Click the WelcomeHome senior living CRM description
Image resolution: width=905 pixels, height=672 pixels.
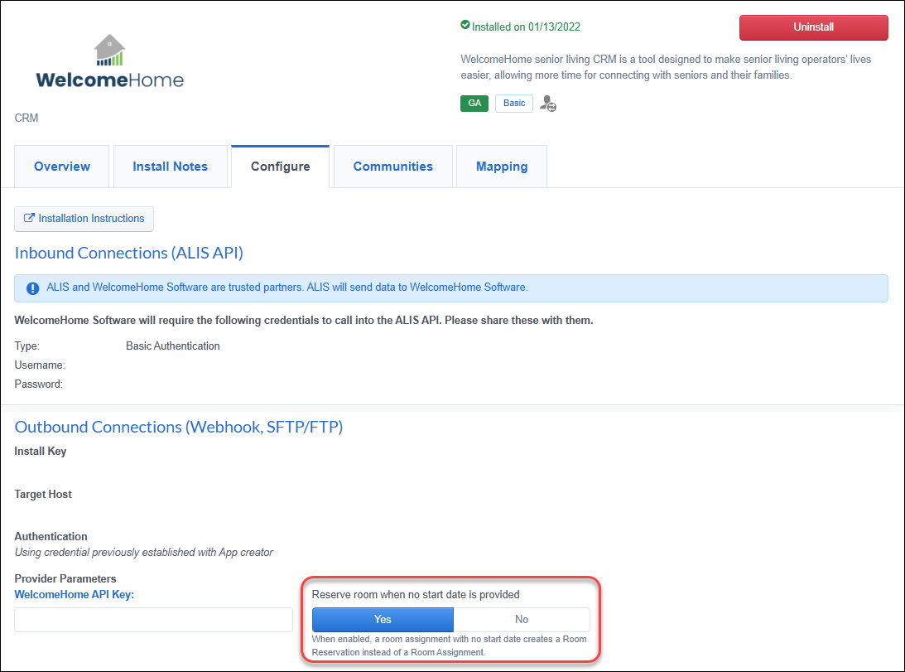pyautogui.click(x=666, y=67)
